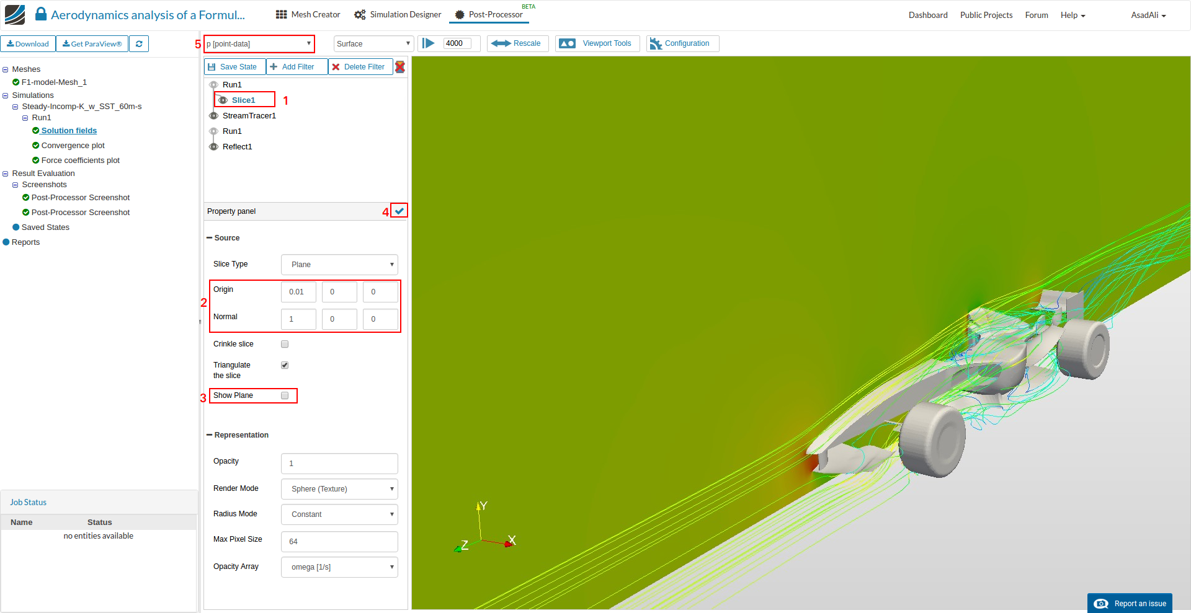Click the refresh icon button

point(139,44)
